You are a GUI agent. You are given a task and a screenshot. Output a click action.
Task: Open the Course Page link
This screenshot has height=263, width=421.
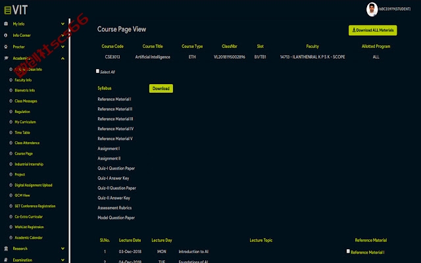pyautogui.click(x=24, y=153)
